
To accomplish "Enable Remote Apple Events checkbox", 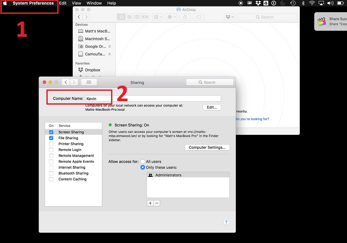I will tap(51, 161).
